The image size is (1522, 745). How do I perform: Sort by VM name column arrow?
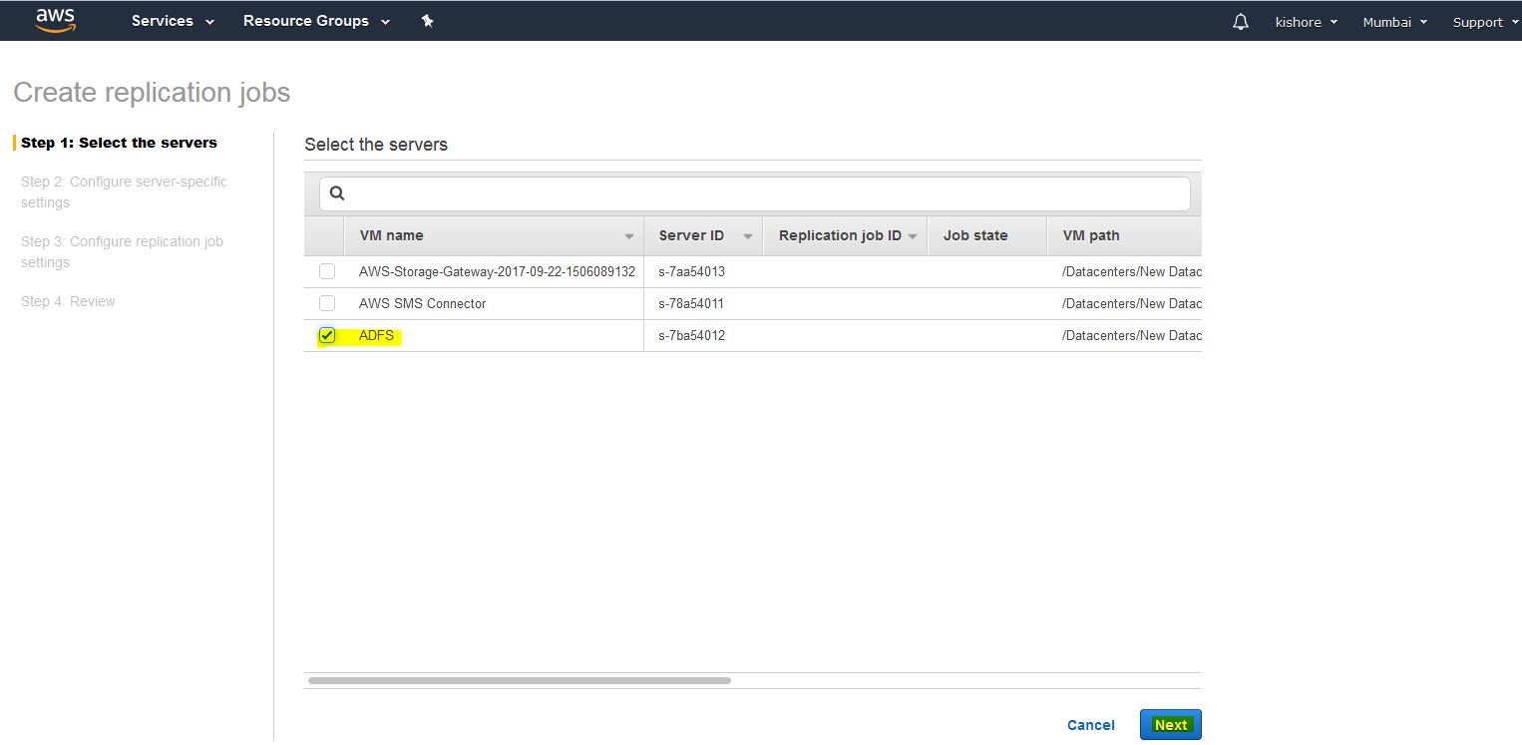[628, 236]
